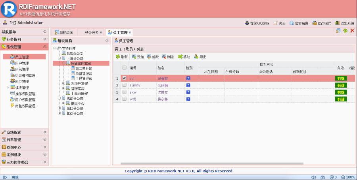The width and height of the screenshot is (357, 180).
Task: Expand the 查询中心 accordion section
Action: pos(45,147)
